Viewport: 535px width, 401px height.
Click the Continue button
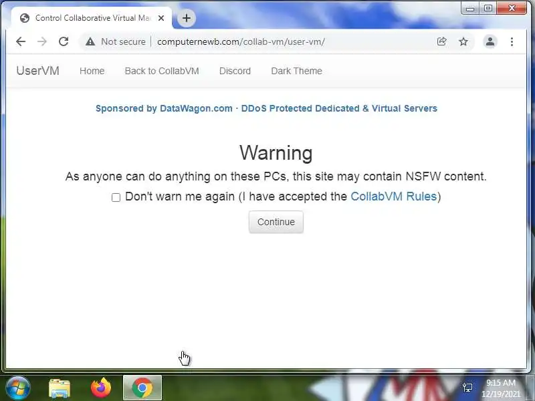click(x=276, y=222)
